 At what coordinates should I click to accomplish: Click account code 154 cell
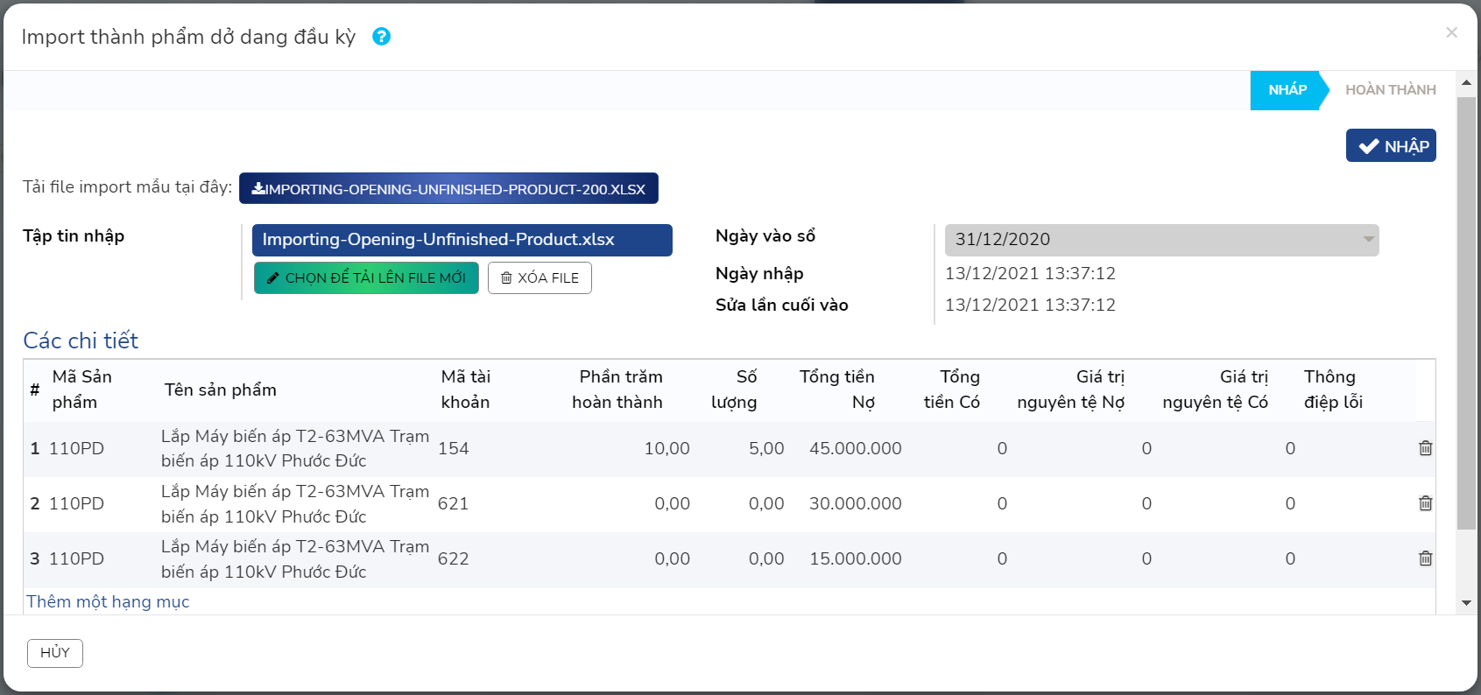(454, 448)
